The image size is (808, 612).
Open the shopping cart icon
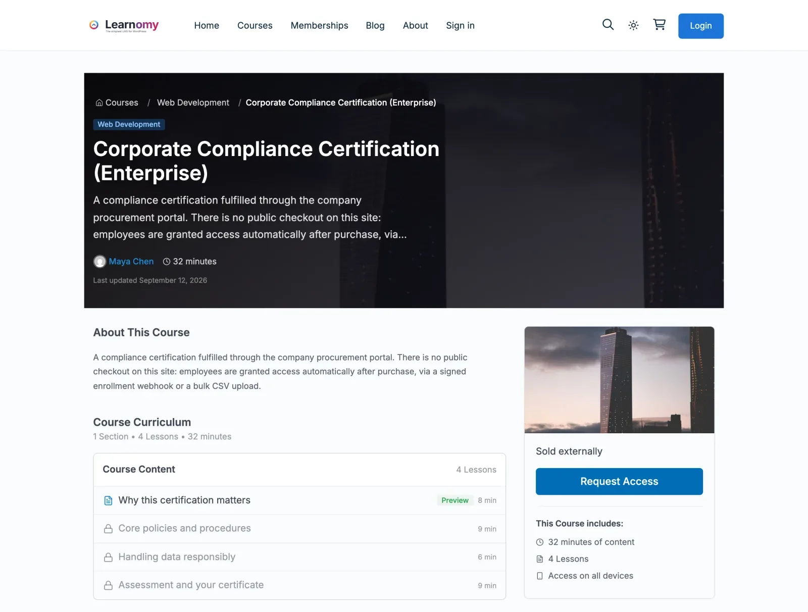[659, 25]
